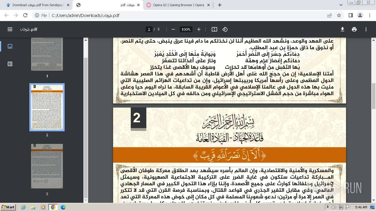The image size is (376, 211).
Task: Print the PDF document
Action: pyautogui.click(x=354, y=29)
